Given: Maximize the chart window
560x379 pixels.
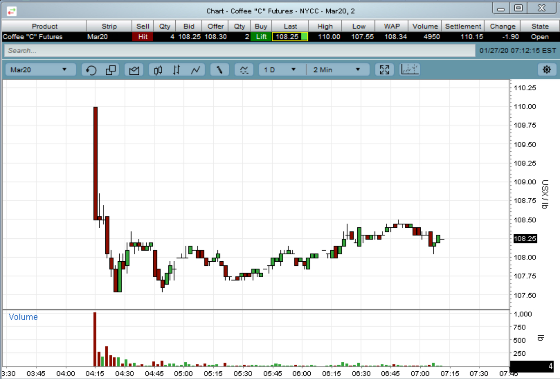Looking at the screenshot, I should click(518, 8).
